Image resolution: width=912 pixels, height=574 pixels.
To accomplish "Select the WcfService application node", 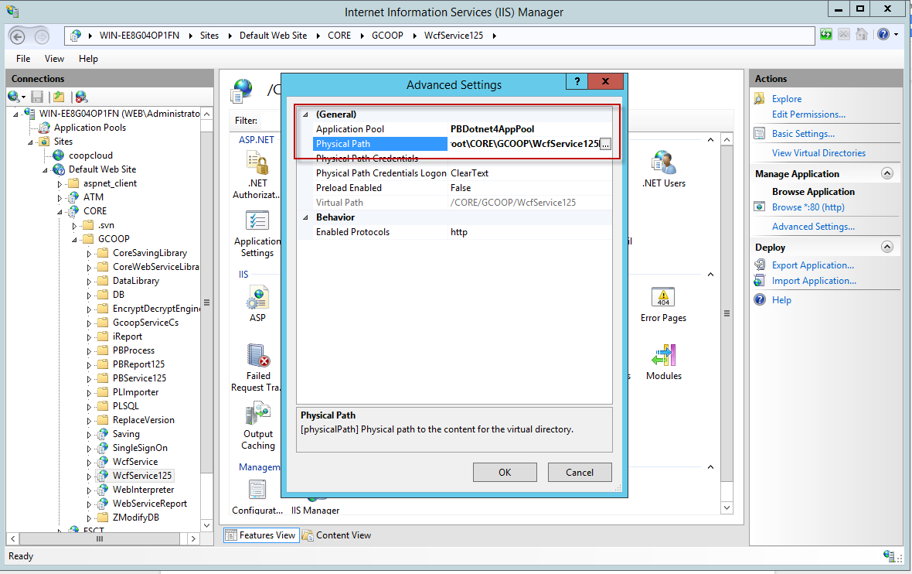I will pyautogui.click(x=135, y=462).
